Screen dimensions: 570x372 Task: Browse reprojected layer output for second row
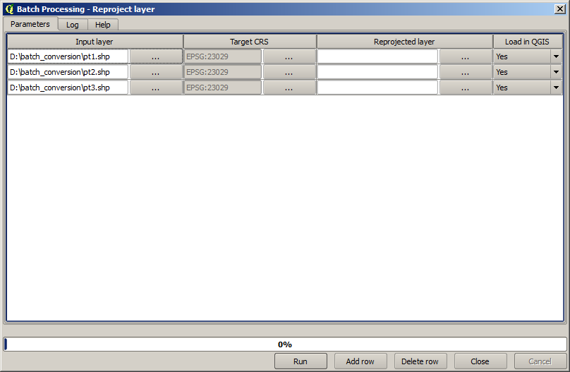click(x=465, y=72)
